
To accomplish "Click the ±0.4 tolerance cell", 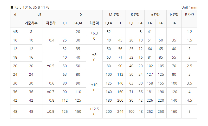I will (x=50, y=40).
